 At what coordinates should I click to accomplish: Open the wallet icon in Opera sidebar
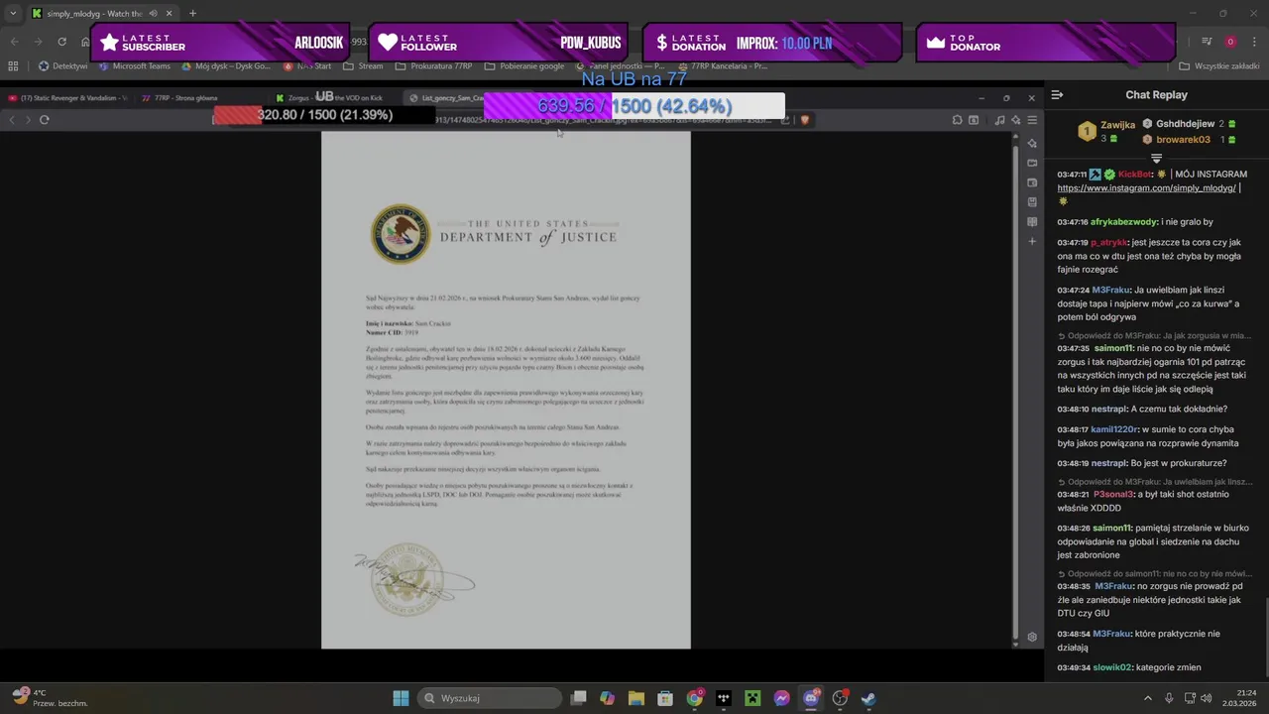point(1032,182)
